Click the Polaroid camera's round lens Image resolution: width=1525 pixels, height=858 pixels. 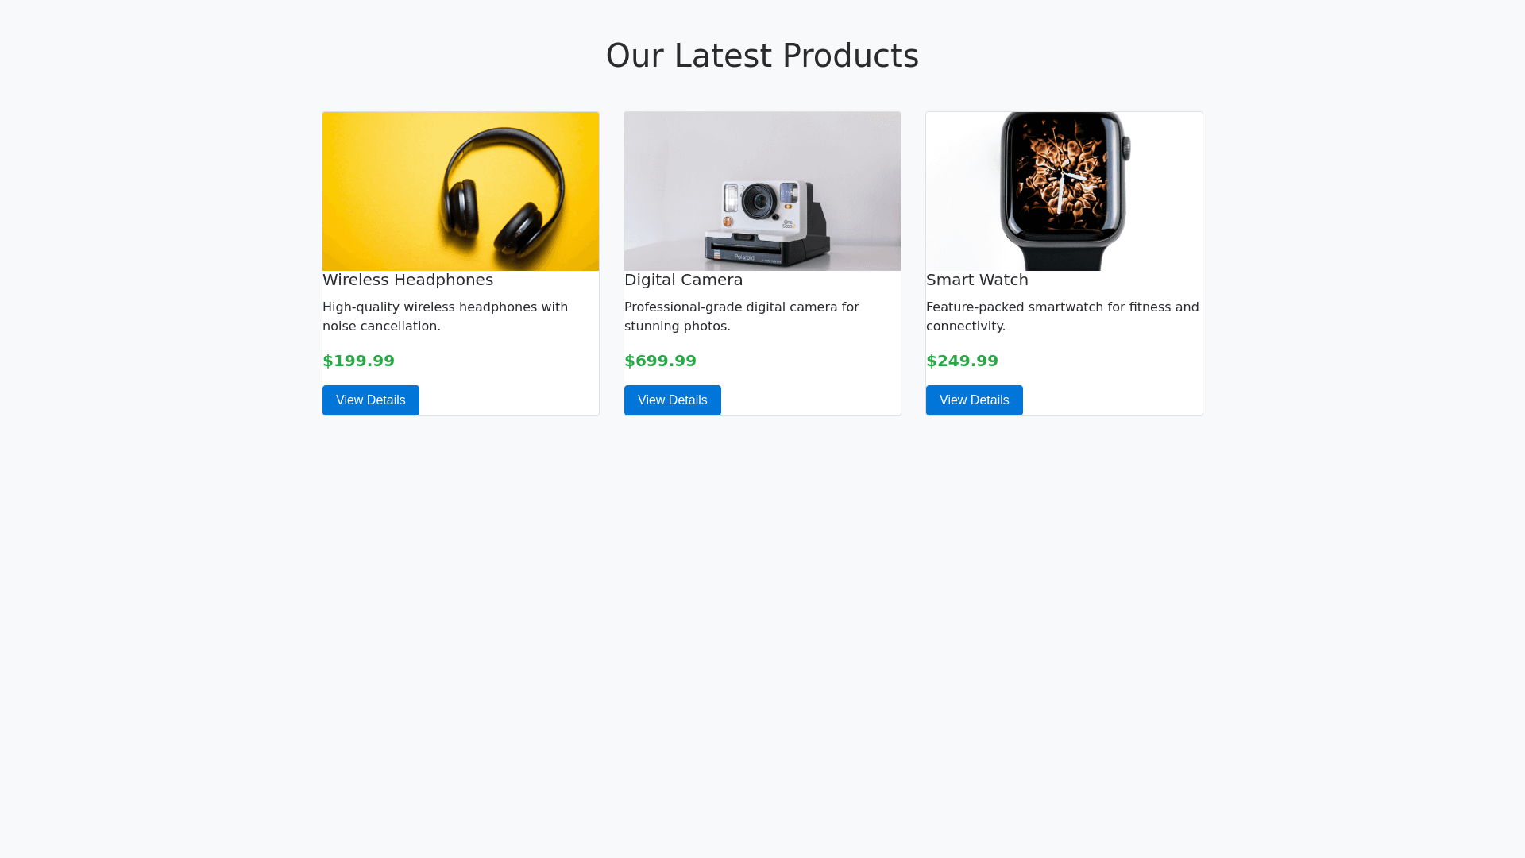[760, 199]
